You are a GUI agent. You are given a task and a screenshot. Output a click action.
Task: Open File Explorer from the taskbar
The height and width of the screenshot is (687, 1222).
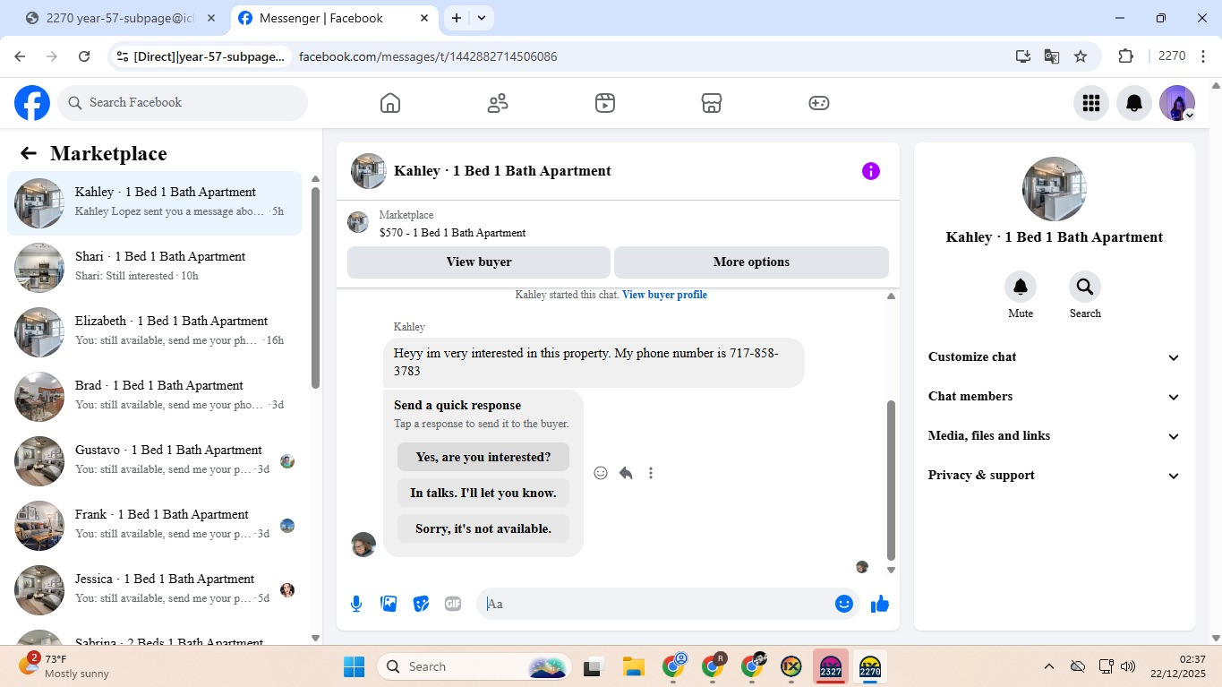click(634, 666)
